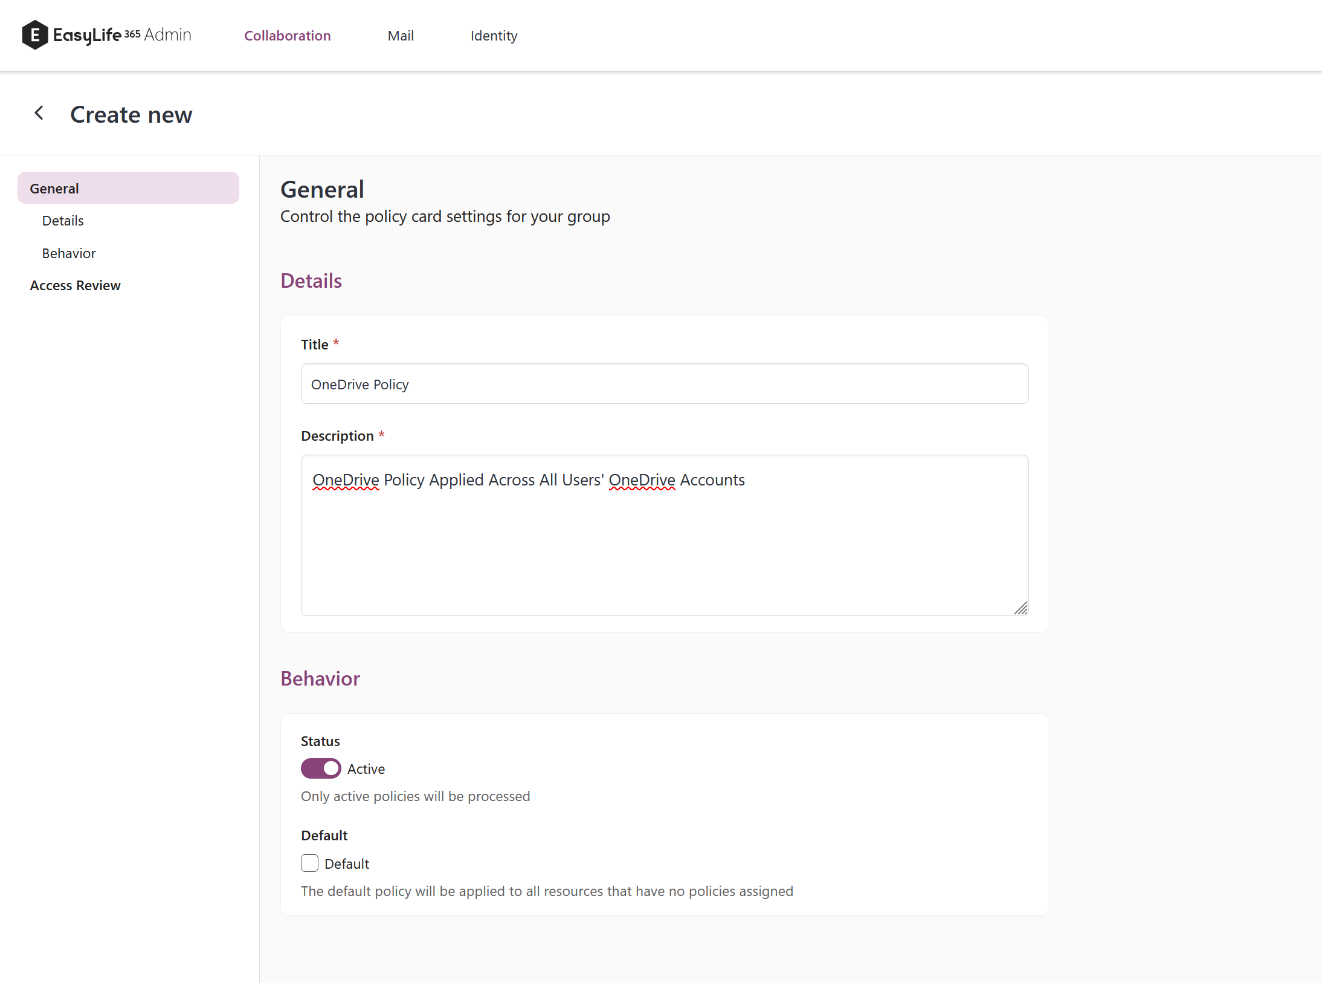Viewport: 1322px width, 983px height.
Task: Check the Default policy checkbox
Action: (310, 863)
